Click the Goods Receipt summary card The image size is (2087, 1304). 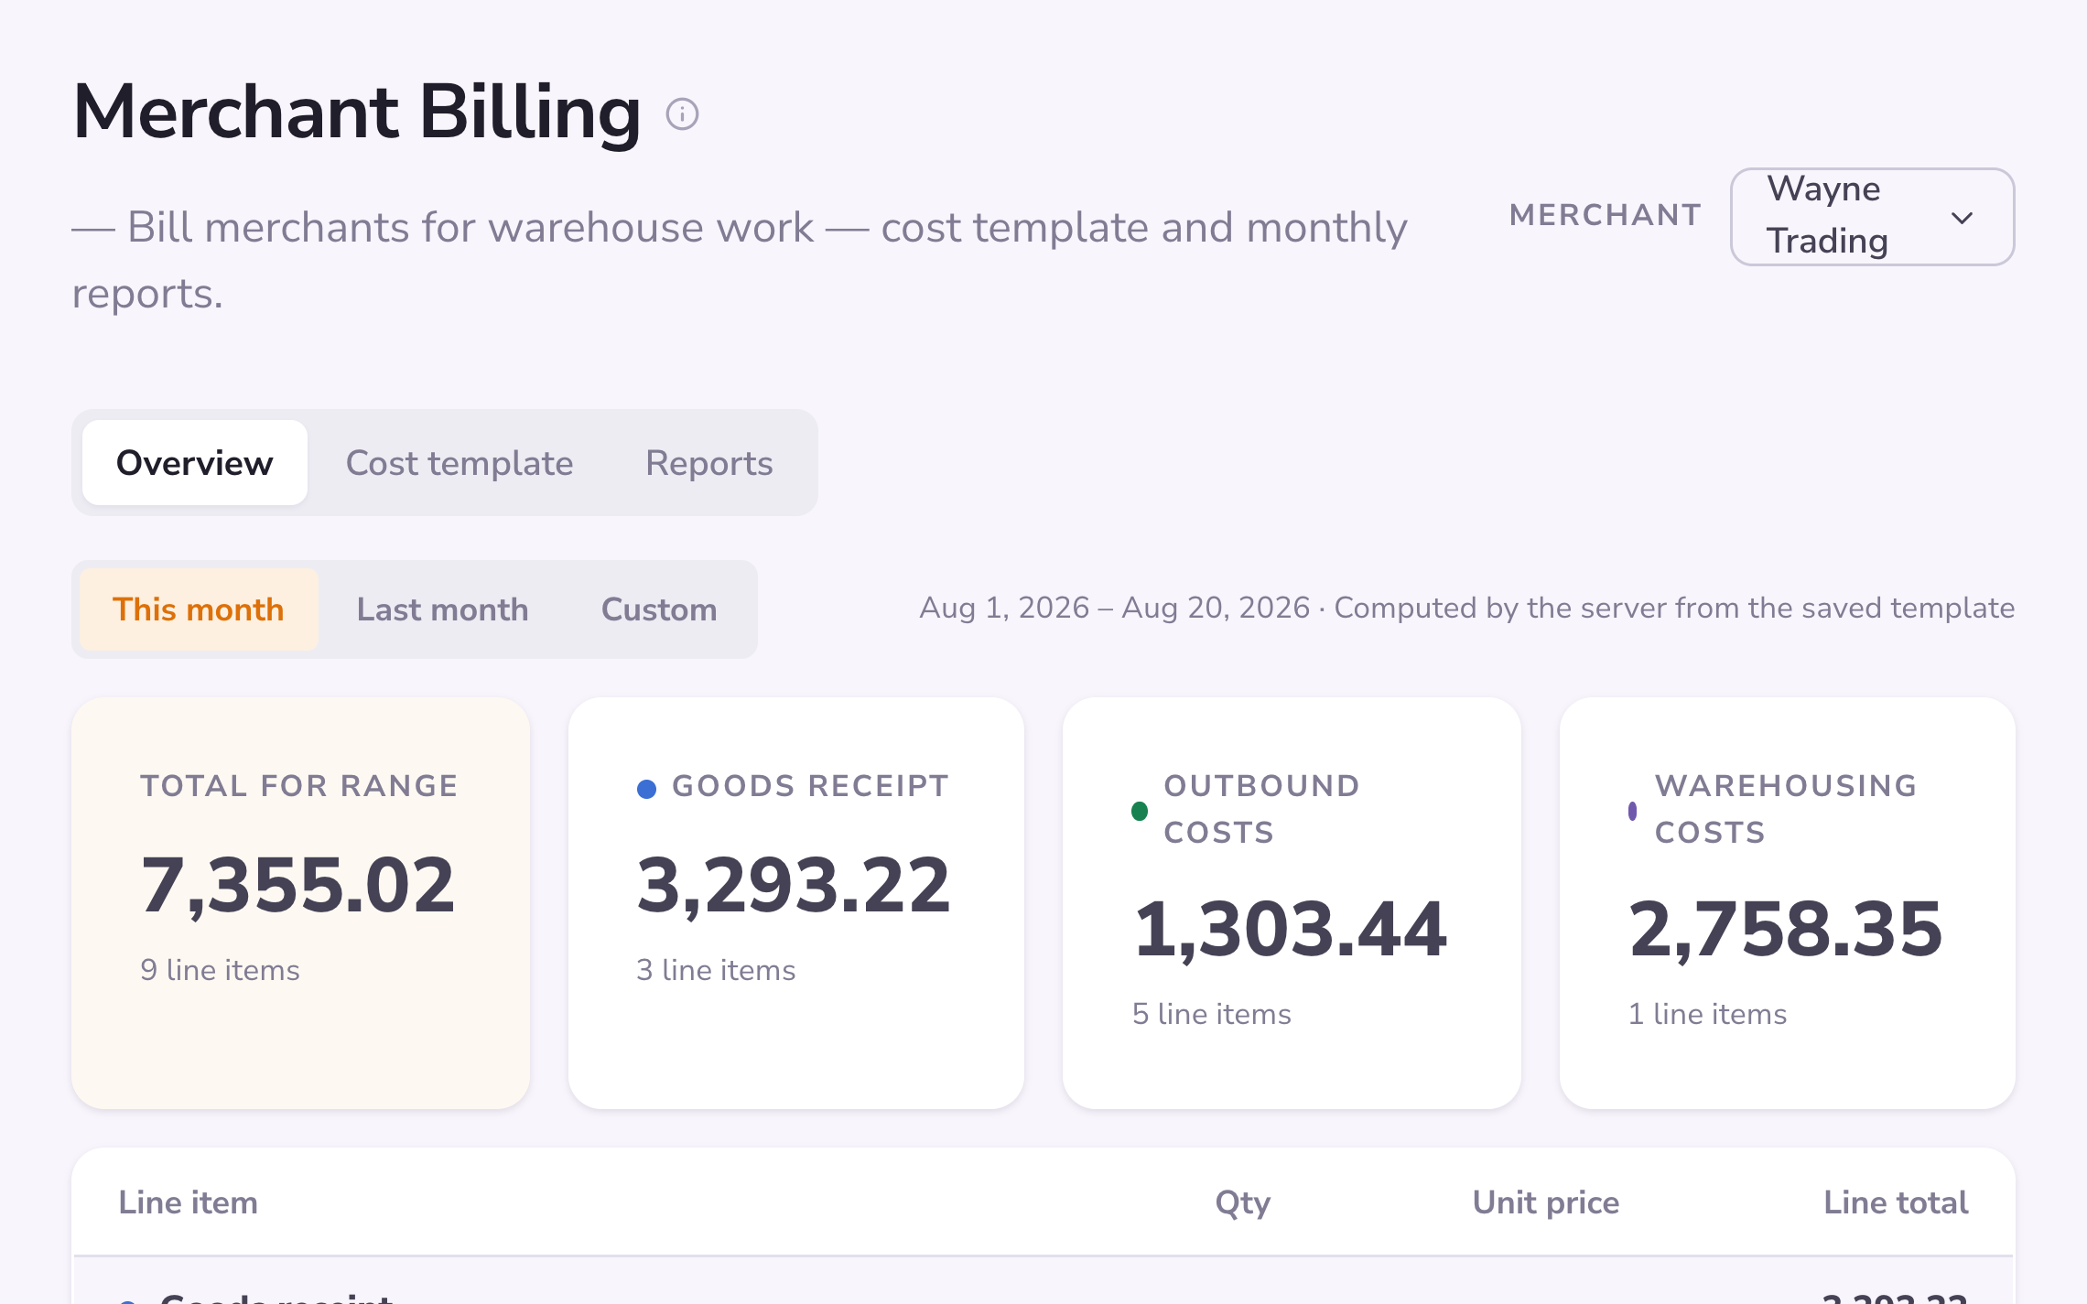(x=796, y=903)
